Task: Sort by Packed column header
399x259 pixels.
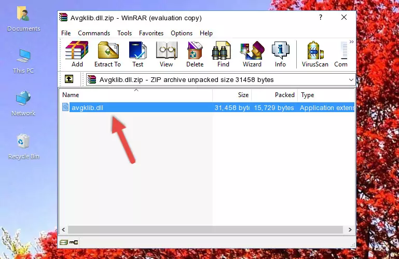Action: (x=274, y=95)
